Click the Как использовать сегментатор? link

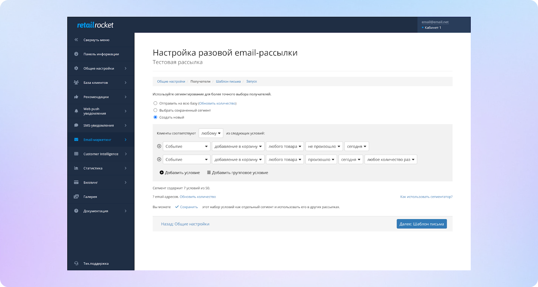pyautogui.click(x=426, y=197)
